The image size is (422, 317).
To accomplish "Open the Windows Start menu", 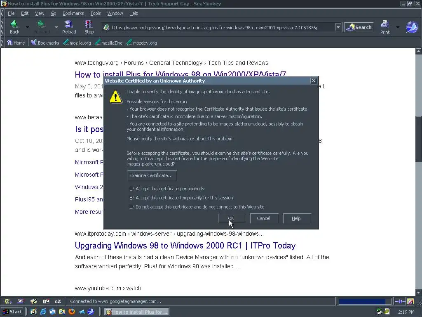I will click(12, 312).
